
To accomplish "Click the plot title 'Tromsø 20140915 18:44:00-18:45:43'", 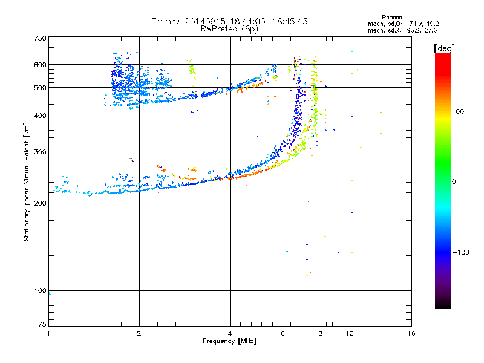I will pos(229,21).
